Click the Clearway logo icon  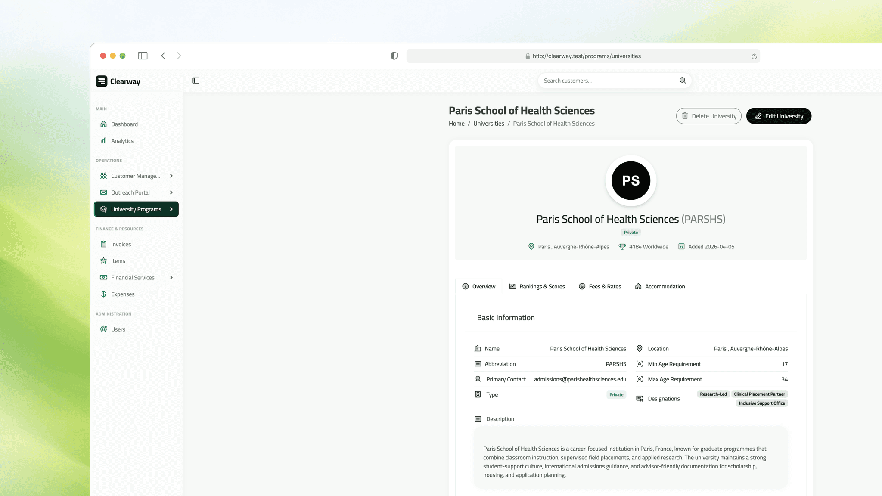pyautogui.click(x=102, y=81)
